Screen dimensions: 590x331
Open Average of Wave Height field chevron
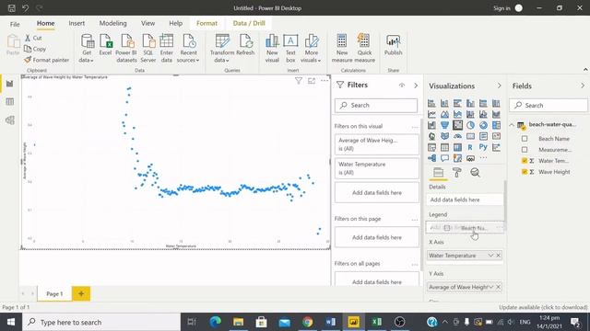(490, 287)
